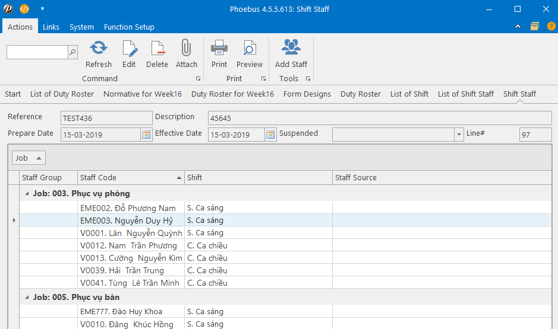Screen dimensions: 558x329
Task: Open Tools group dialog launcher
Action: (308, 79)
